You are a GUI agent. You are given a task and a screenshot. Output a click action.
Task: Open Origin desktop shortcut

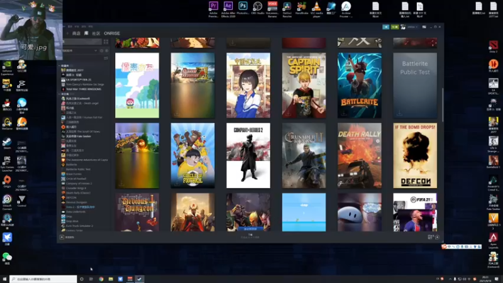(7, 181)
